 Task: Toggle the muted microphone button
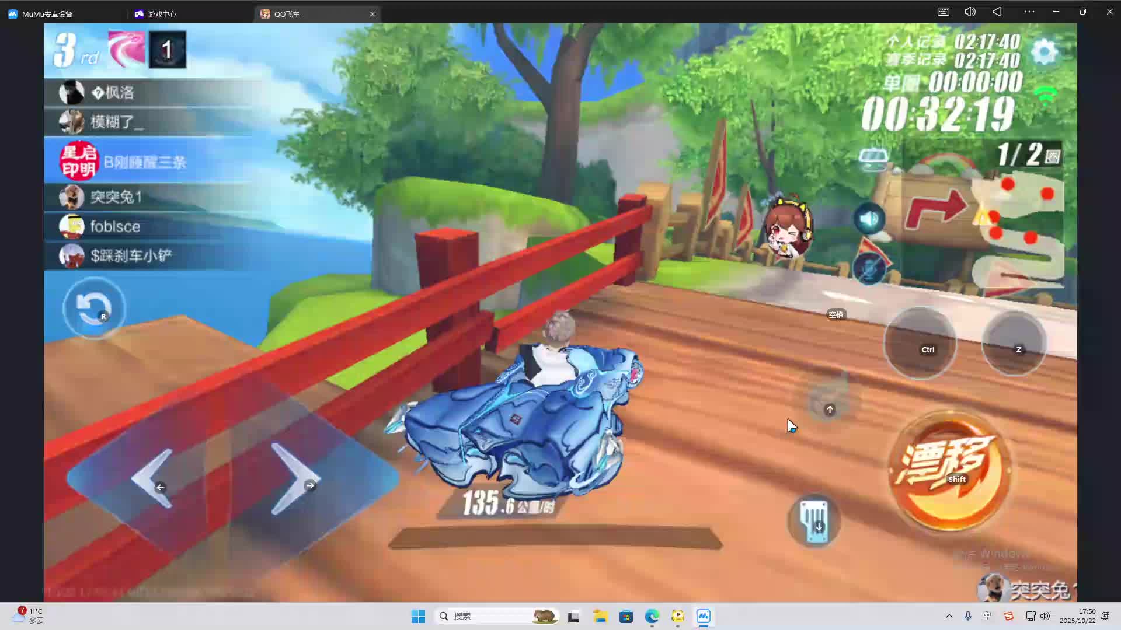coord(869,268)
